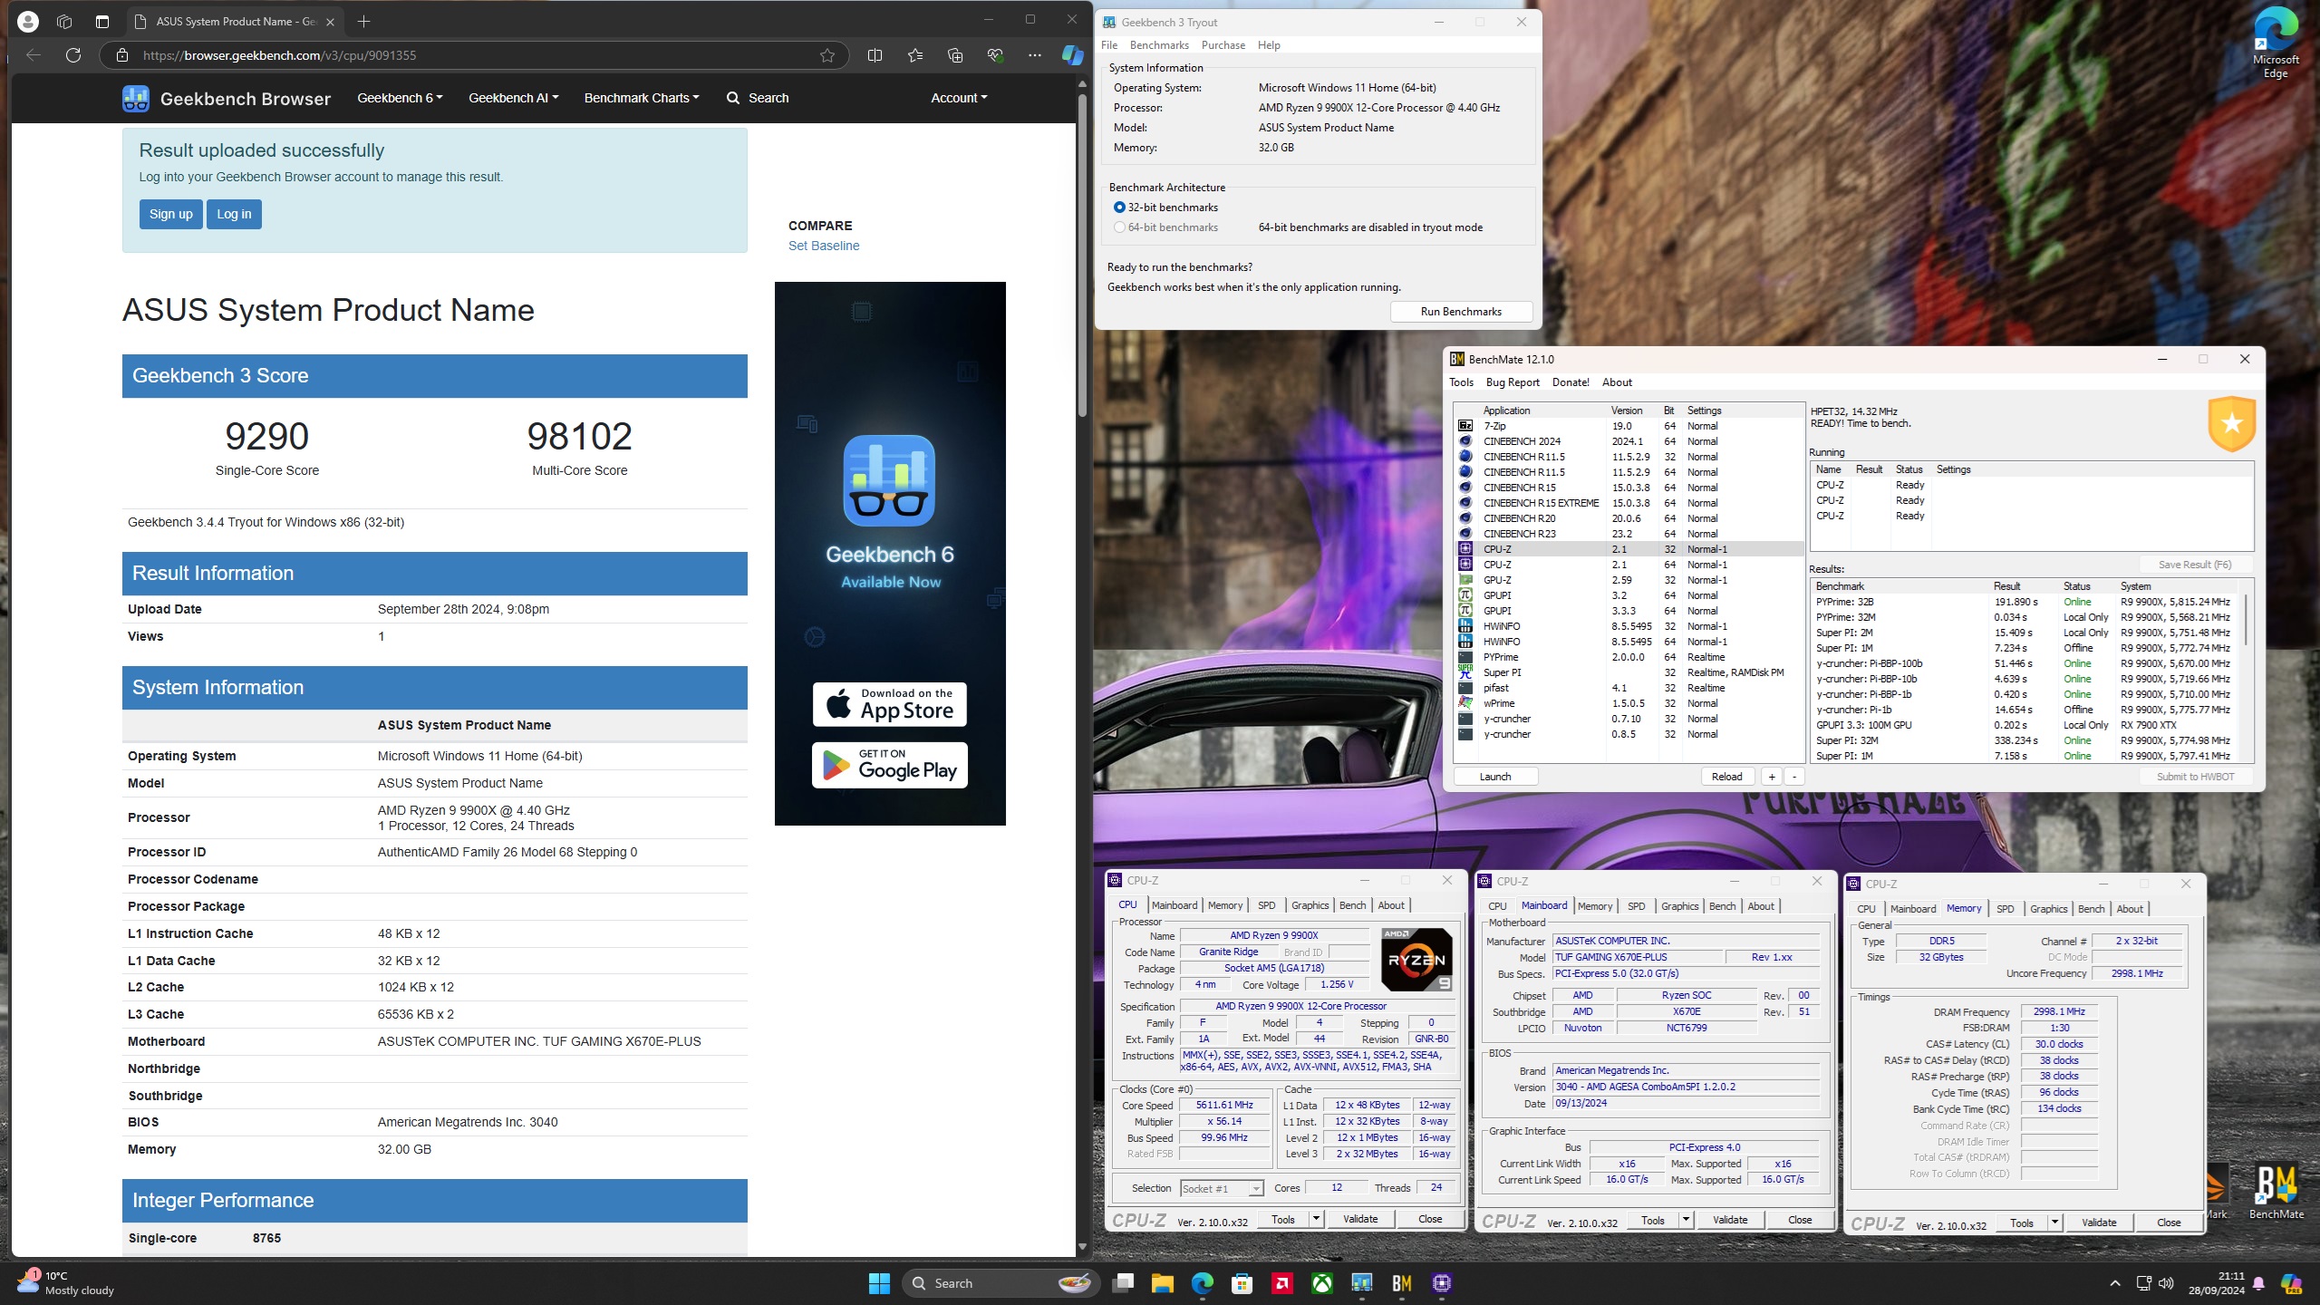Open Browser essentials heart icon
The image size is (2320, 1305).
pos(995,55)
